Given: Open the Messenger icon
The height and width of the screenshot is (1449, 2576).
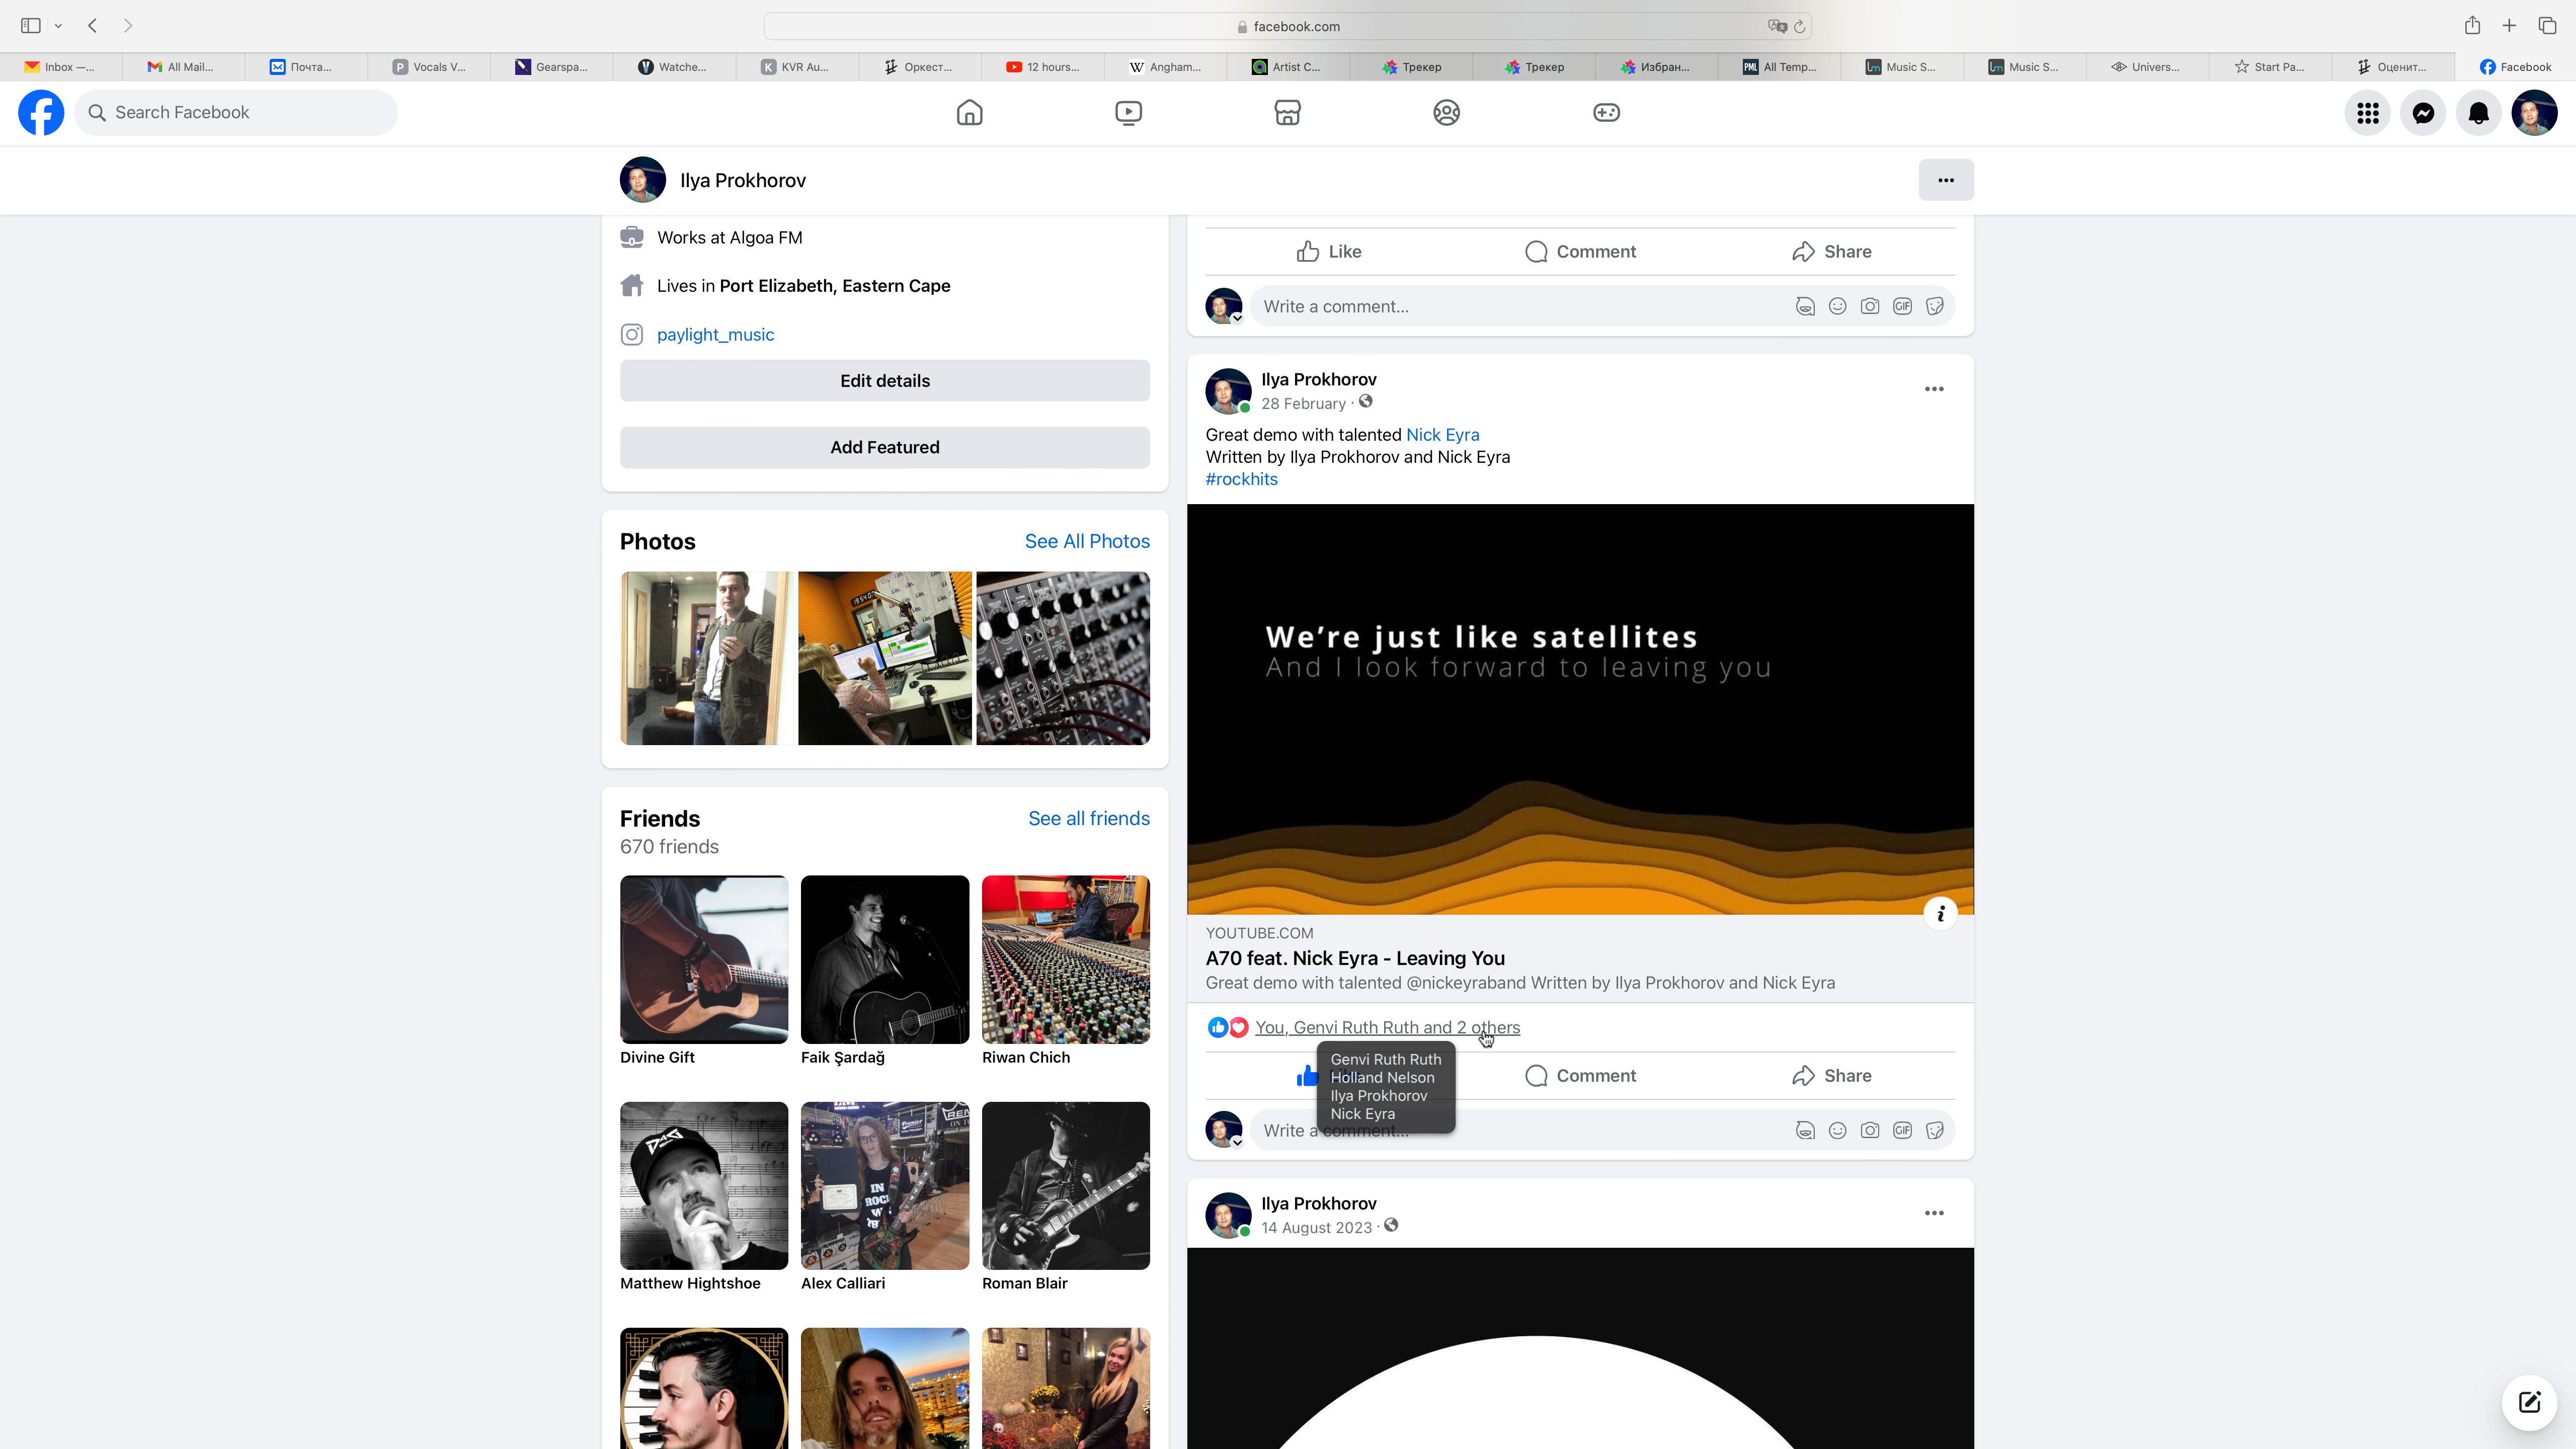Looking at the screenshot, I should 2423,113.
